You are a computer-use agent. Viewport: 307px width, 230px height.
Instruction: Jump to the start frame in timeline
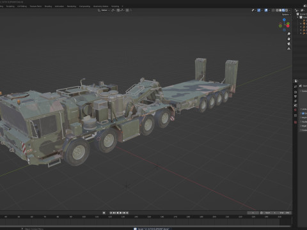[111, 213]
